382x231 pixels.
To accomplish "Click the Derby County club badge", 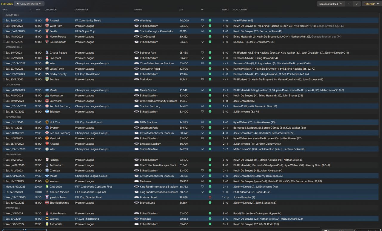I will tap(47, 74).
